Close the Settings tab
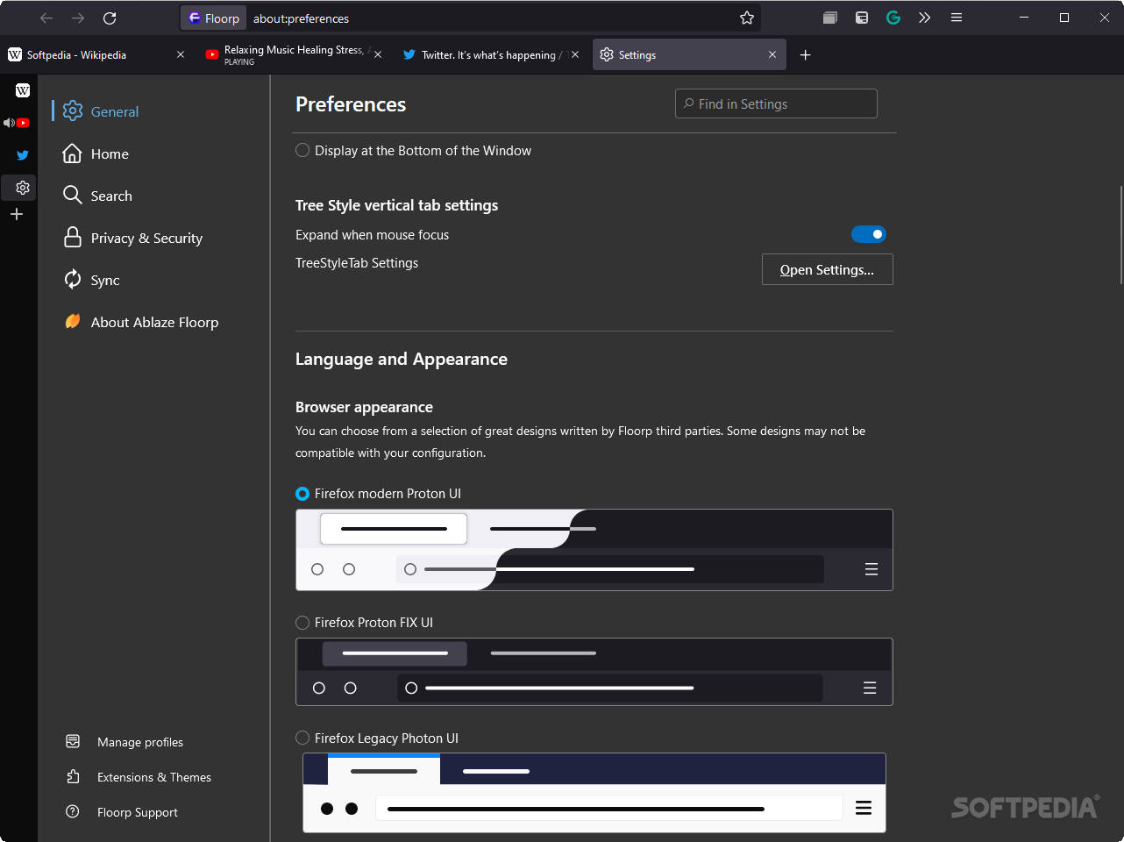 point(772,54)
